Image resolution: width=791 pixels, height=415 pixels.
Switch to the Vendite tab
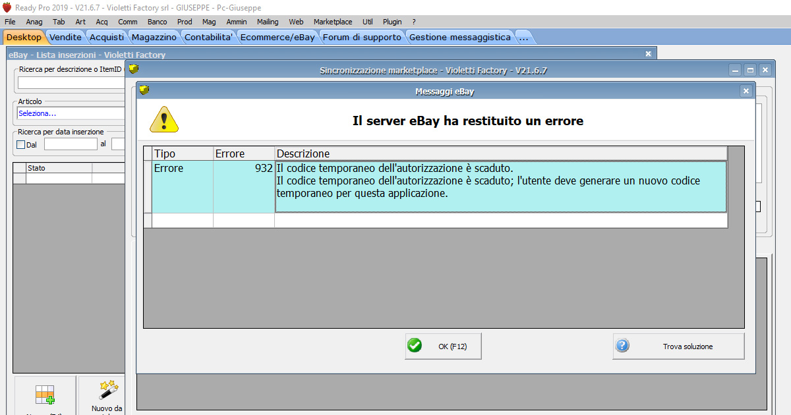click(66, 37)
